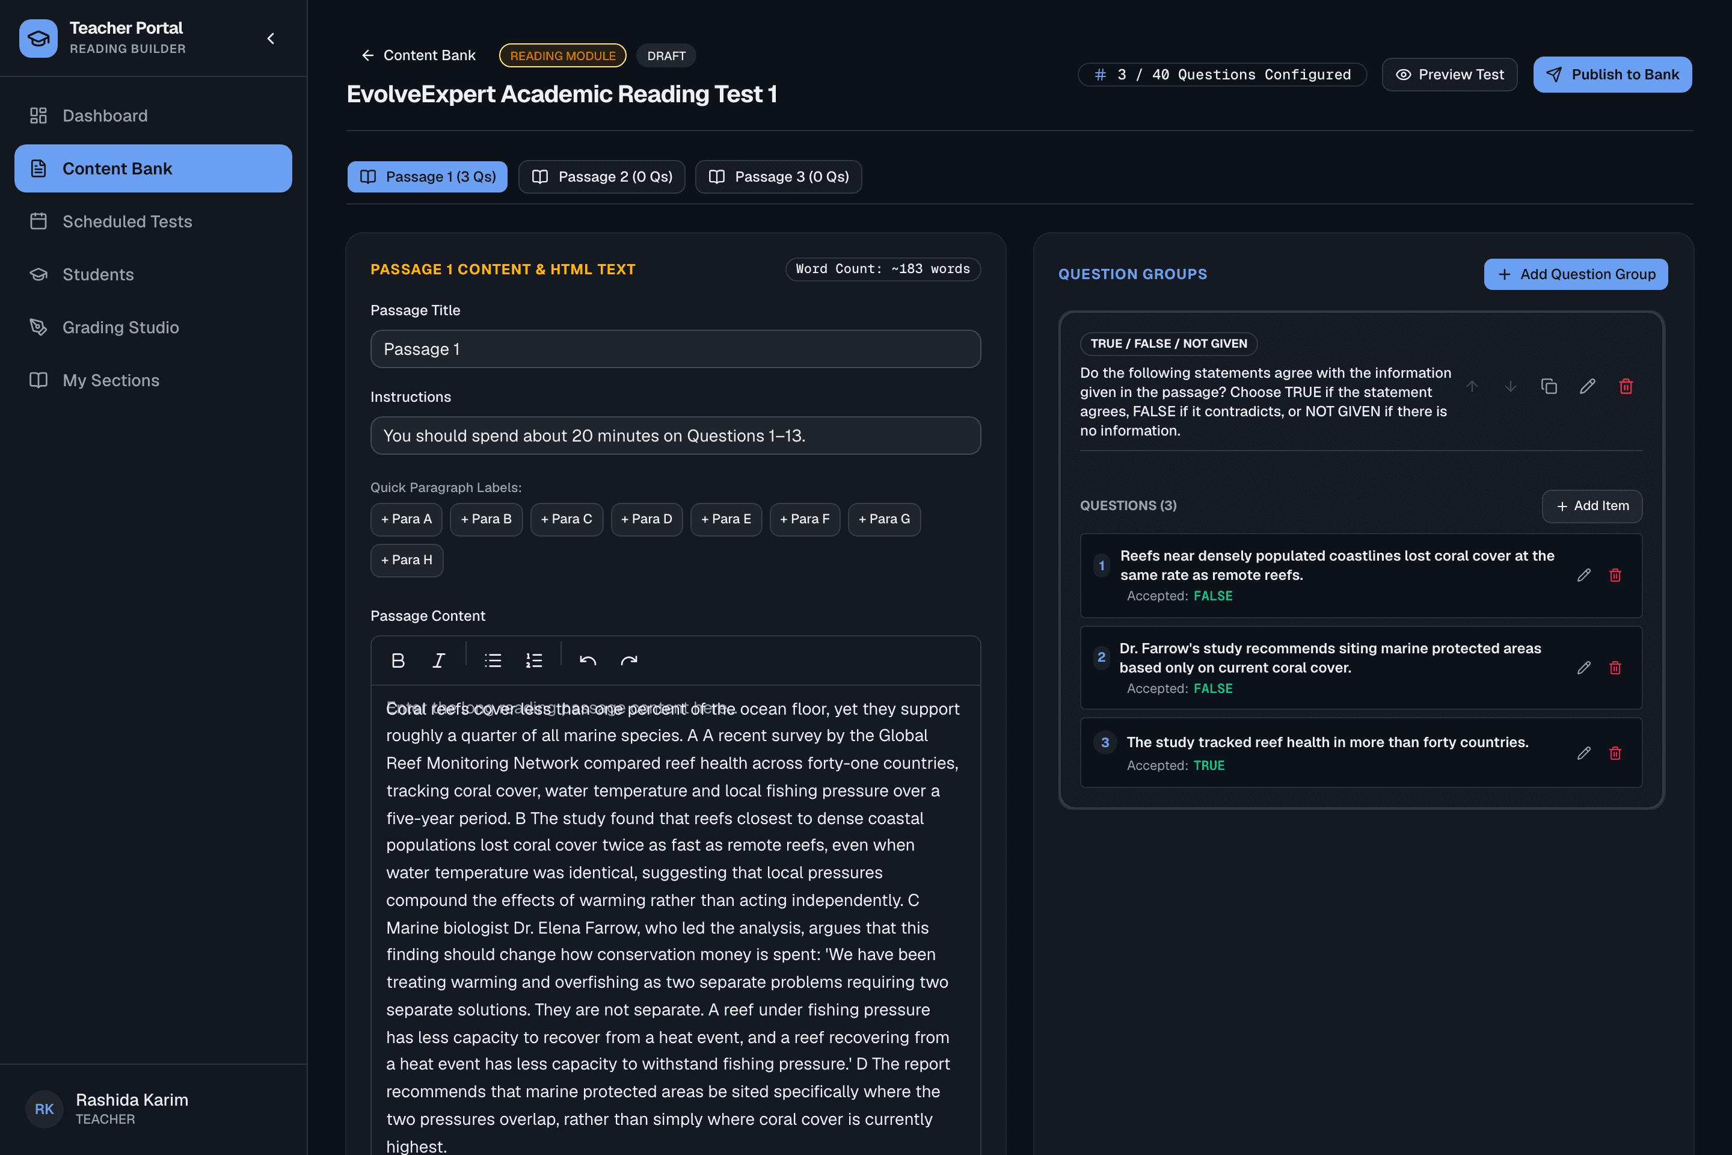The height and width of the screenshot is (1155, 1732).
Task: Collapse the sidebar with the chevron arrow
Action: pyautogui.click(x=271, y=38)
